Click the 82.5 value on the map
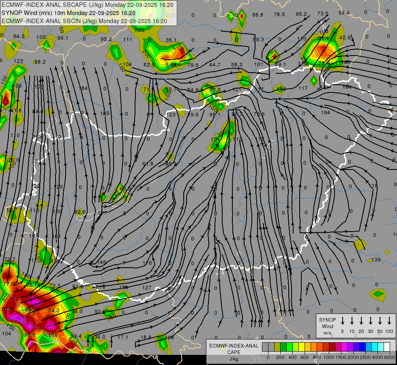397x365 pixels. 149,65
